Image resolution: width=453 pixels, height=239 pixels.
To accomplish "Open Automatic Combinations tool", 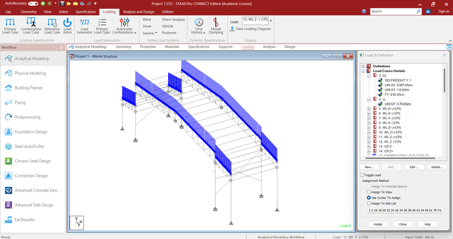I will (x=124, y=25).
